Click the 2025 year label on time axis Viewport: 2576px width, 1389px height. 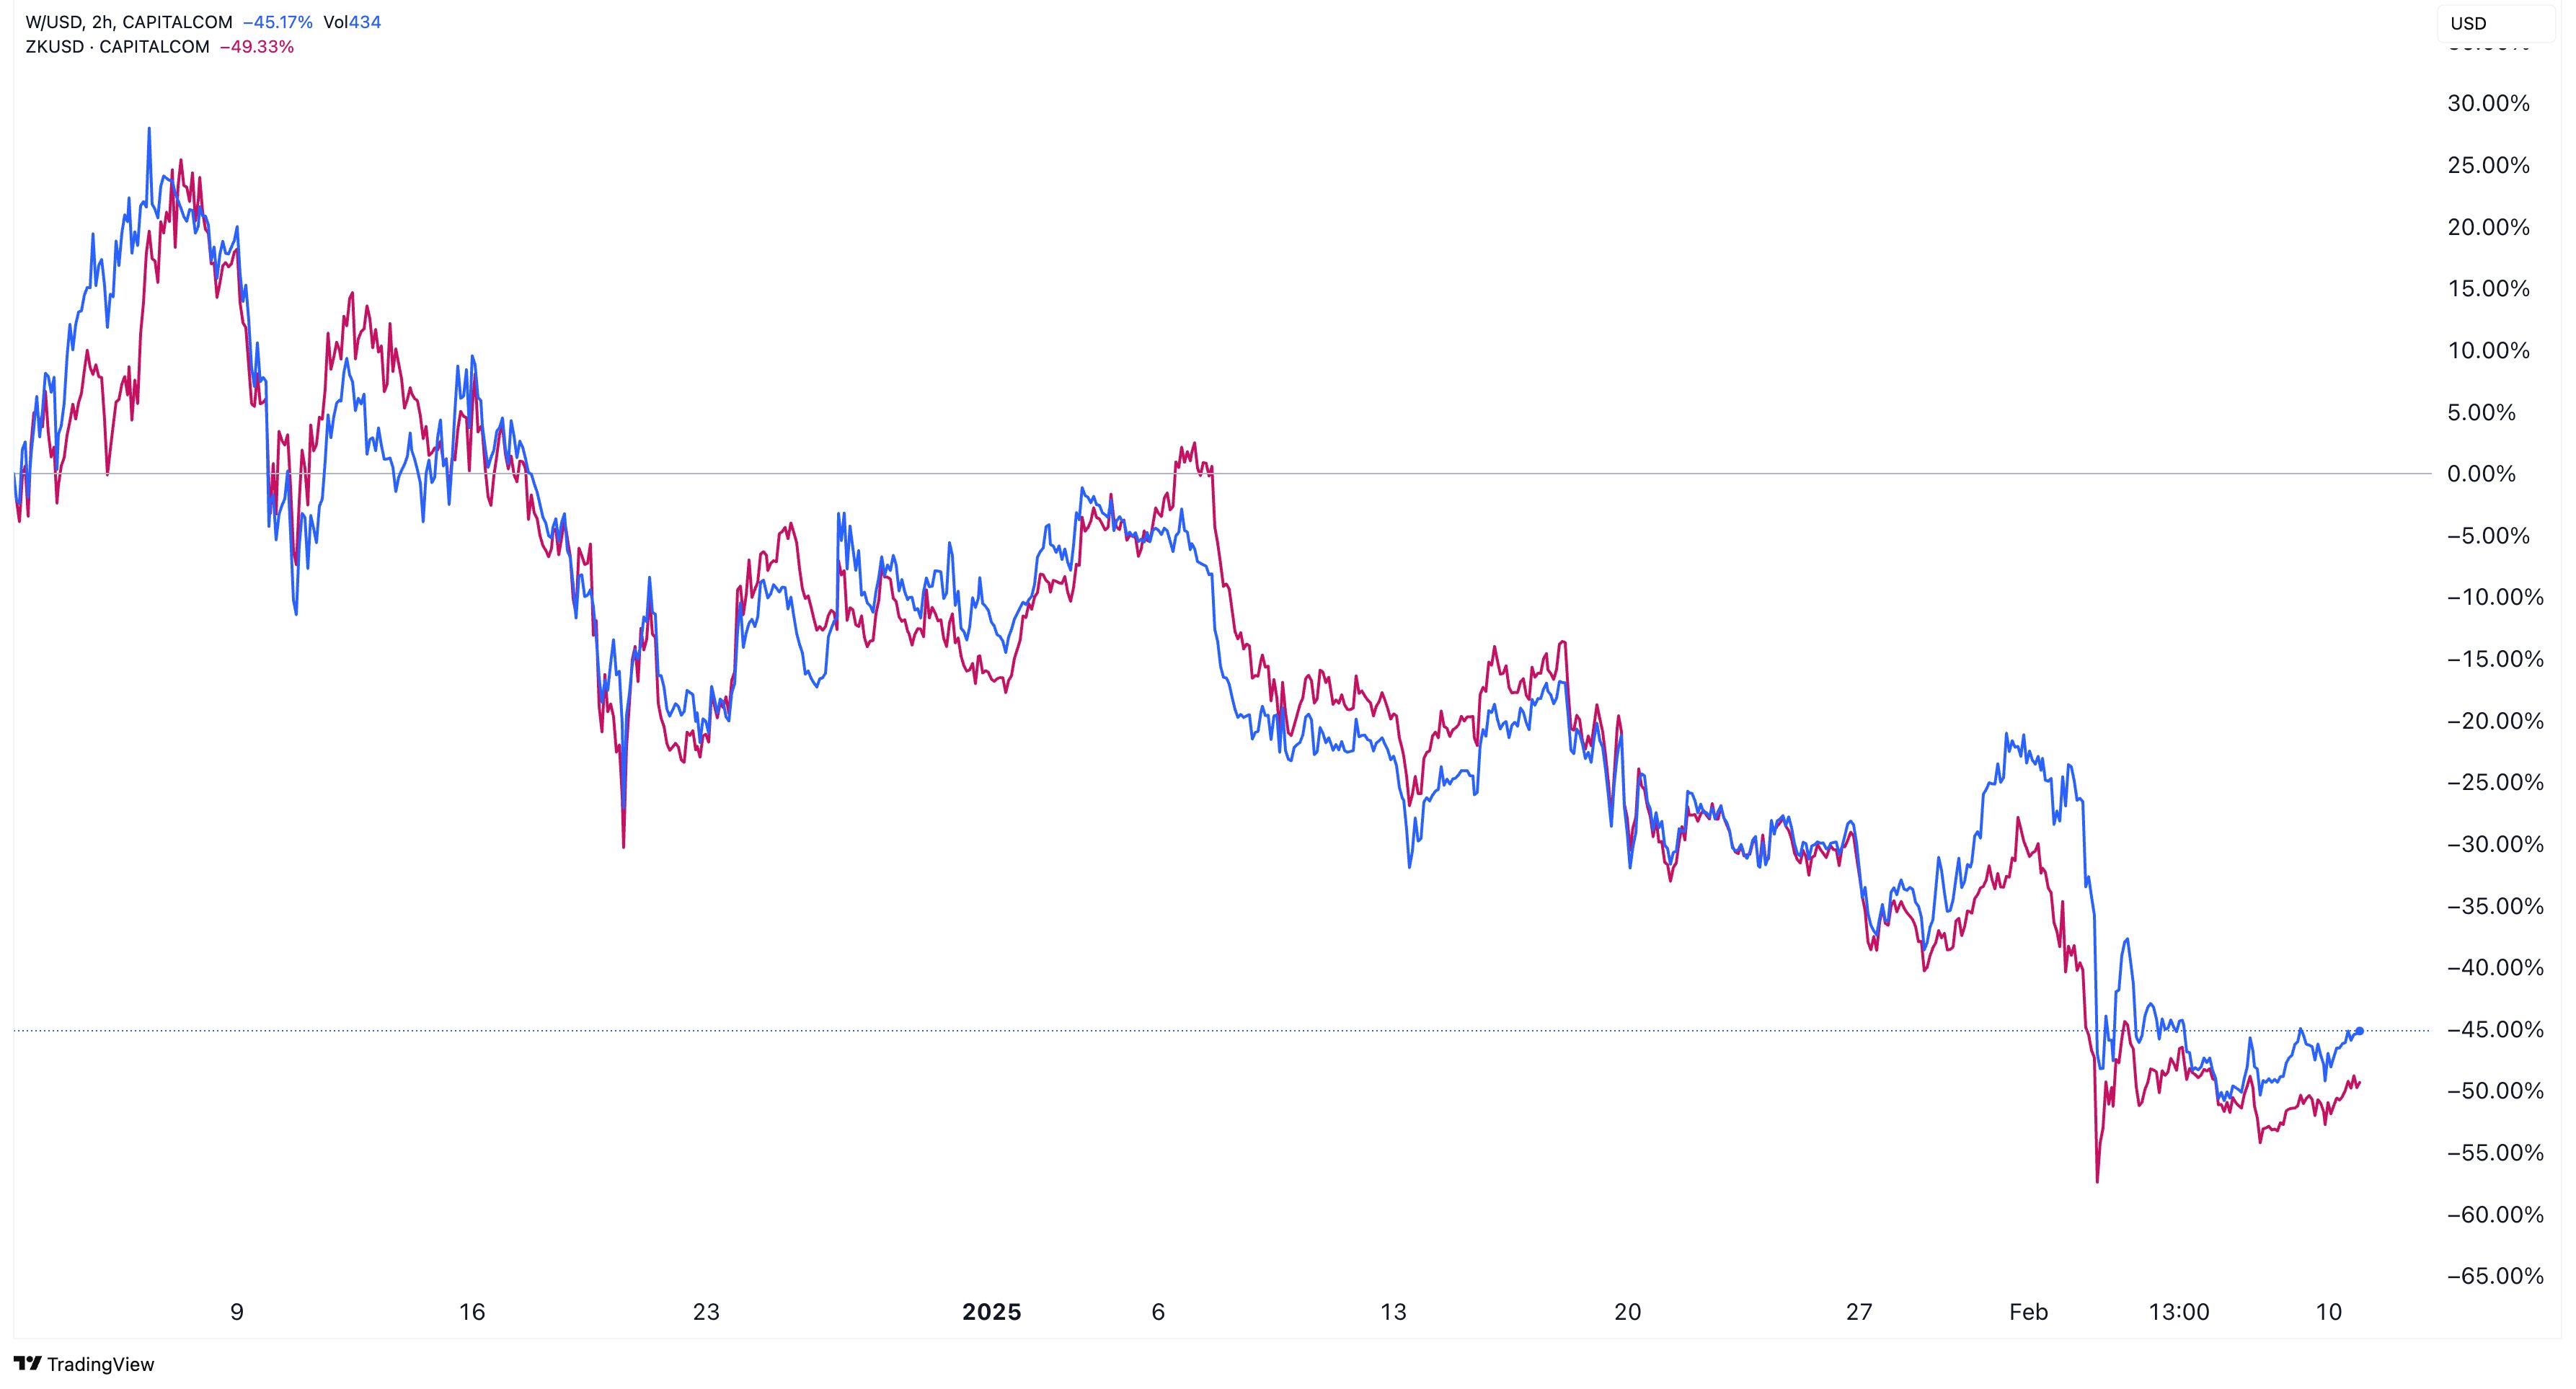(x=991, y=1312)
